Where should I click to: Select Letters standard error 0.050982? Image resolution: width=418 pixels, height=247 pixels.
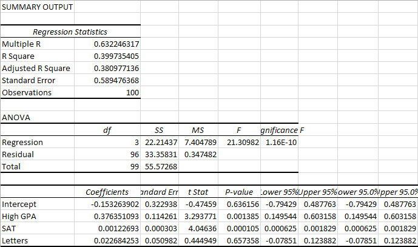(160, 240)
